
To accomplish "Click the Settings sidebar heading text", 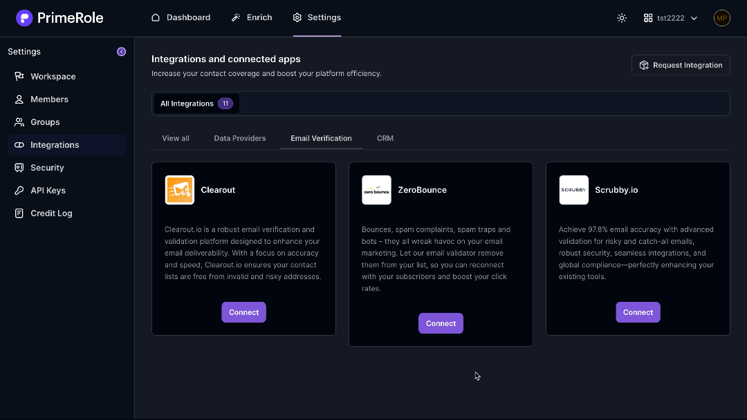I will click(24, 52).
